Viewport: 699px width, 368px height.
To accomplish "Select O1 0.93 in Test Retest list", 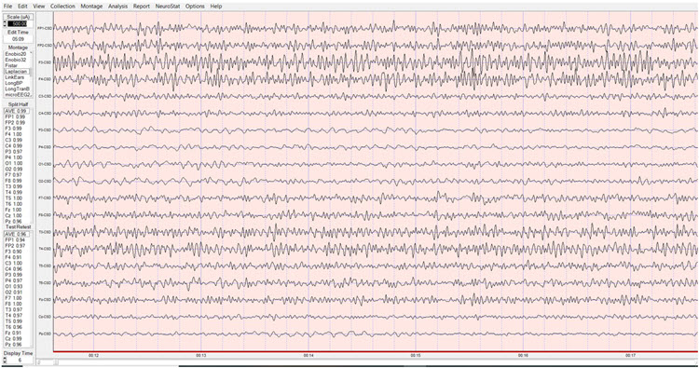I will (x=13, y=286).
